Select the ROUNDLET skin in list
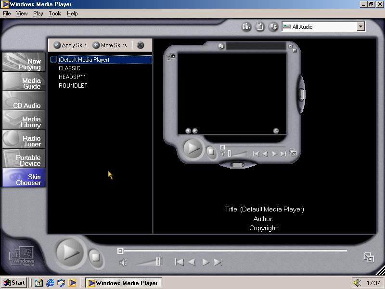The width and height of the screenshot is (385, 289). 73,86
